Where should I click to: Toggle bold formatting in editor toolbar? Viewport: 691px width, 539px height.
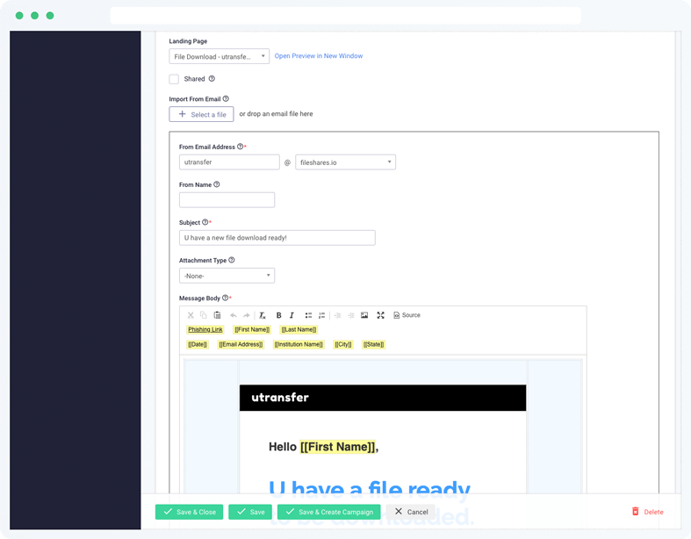click(x=279, y=315)
